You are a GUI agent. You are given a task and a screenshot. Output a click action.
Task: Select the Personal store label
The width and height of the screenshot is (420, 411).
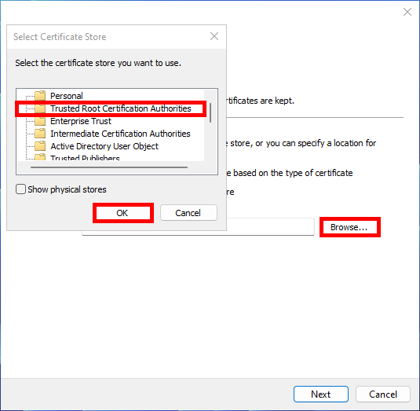click(x=67, y=96)
